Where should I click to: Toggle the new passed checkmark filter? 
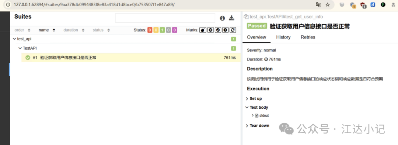pos(218,30)
